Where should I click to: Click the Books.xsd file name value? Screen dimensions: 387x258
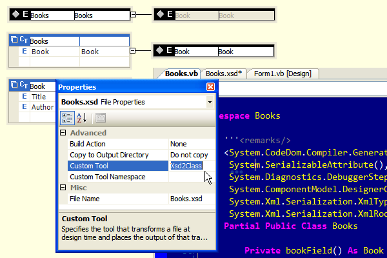click(x=192, y=199)
